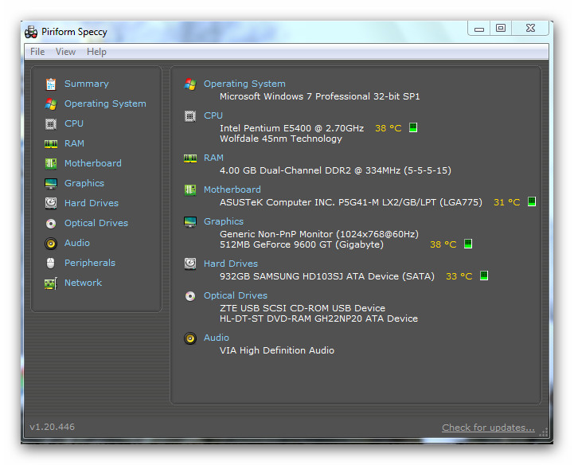This screenshot has width=574, height=465.
Task: Select Hard Drives in the sidebar
Action: tap(92, 203)
